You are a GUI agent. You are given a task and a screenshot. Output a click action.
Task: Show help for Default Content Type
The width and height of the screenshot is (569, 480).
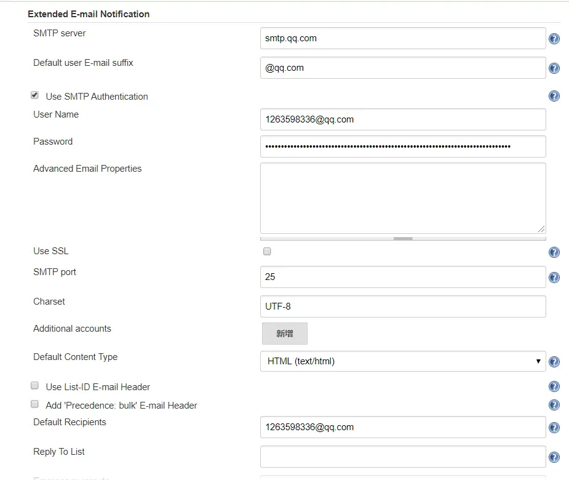tap(554, 362)
